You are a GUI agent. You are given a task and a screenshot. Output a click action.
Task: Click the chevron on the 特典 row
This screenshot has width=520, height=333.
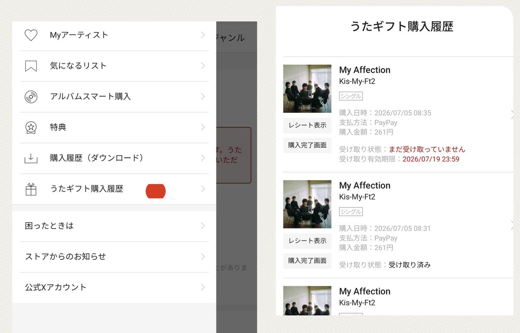pos(203,127)
